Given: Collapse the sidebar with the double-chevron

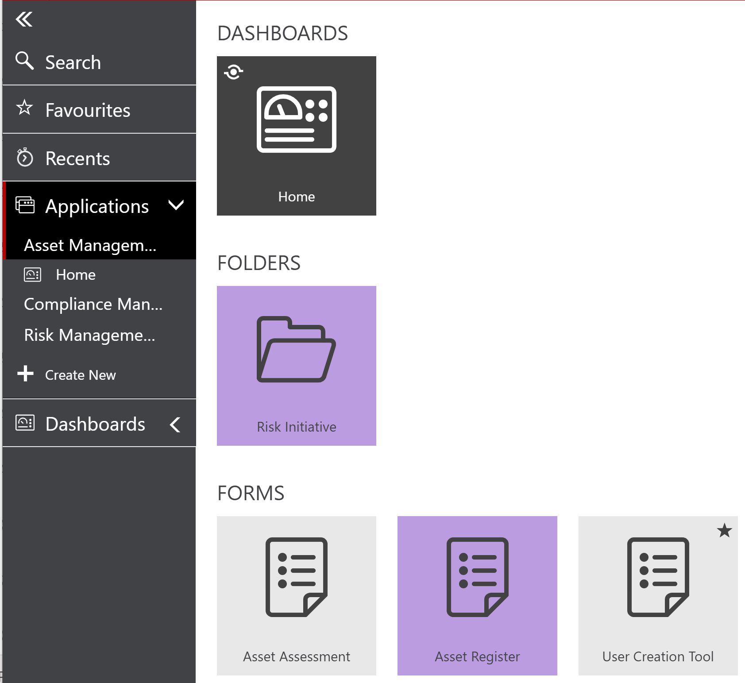Looking at the screenshot, I should coord(25,20).
